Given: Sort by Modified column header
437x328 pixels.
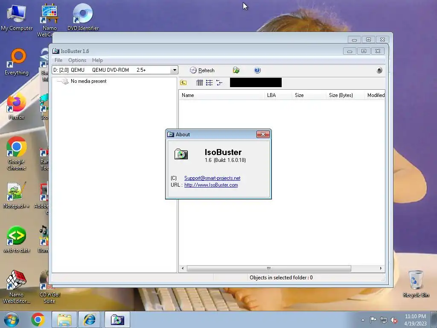Looking at the screenshot, I should [375, 95].
